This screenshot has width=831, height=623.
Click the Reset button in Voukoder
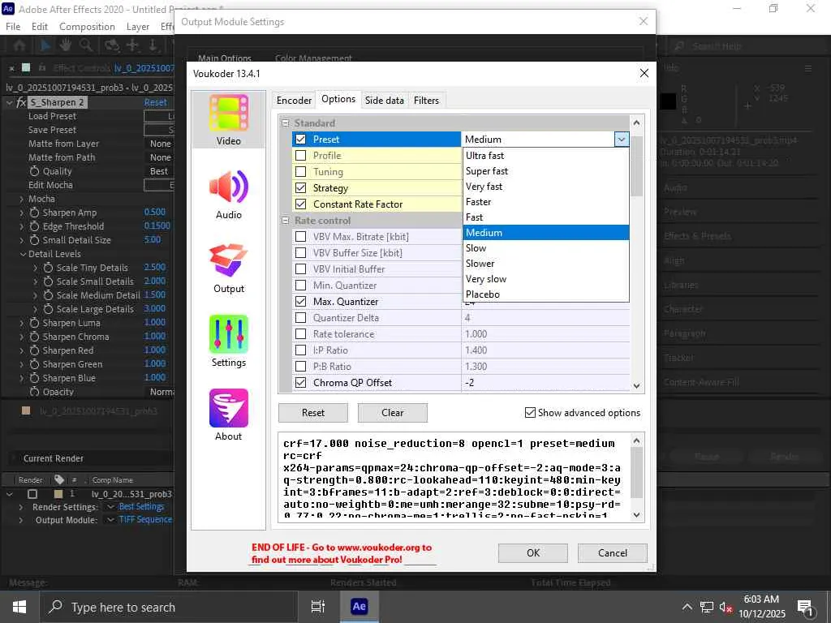click(x=313, y=413)
